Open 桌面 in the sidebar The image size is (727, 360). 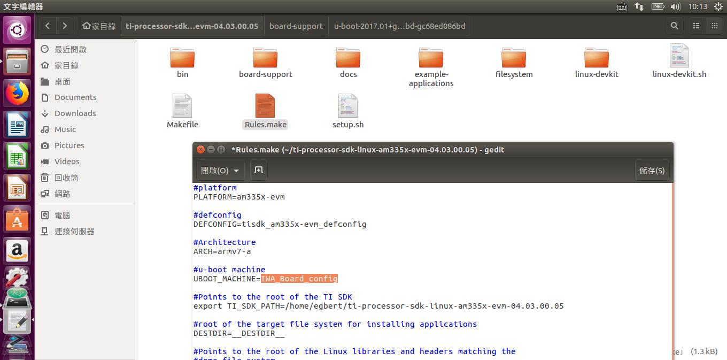85,81
